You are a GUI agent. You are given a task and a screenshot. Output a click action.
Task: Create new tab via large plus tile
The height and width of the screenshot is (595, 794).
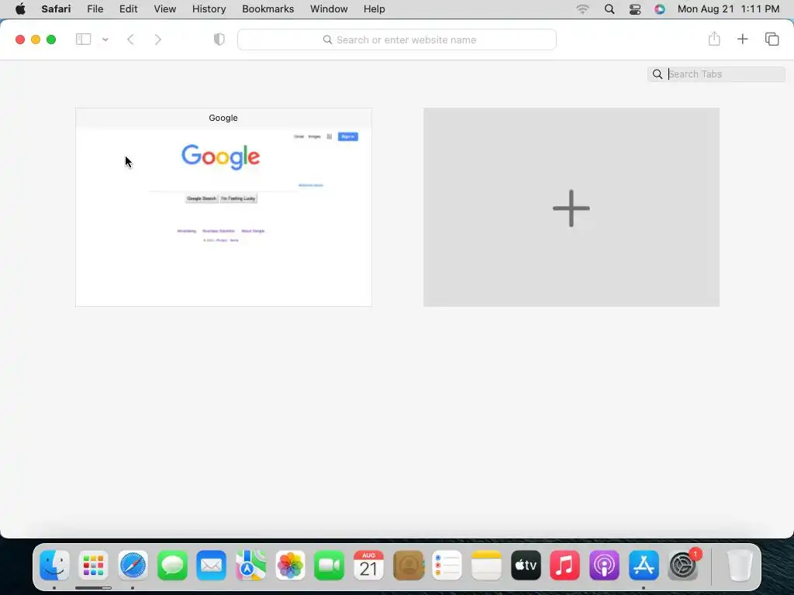click(x=571, y=207)
